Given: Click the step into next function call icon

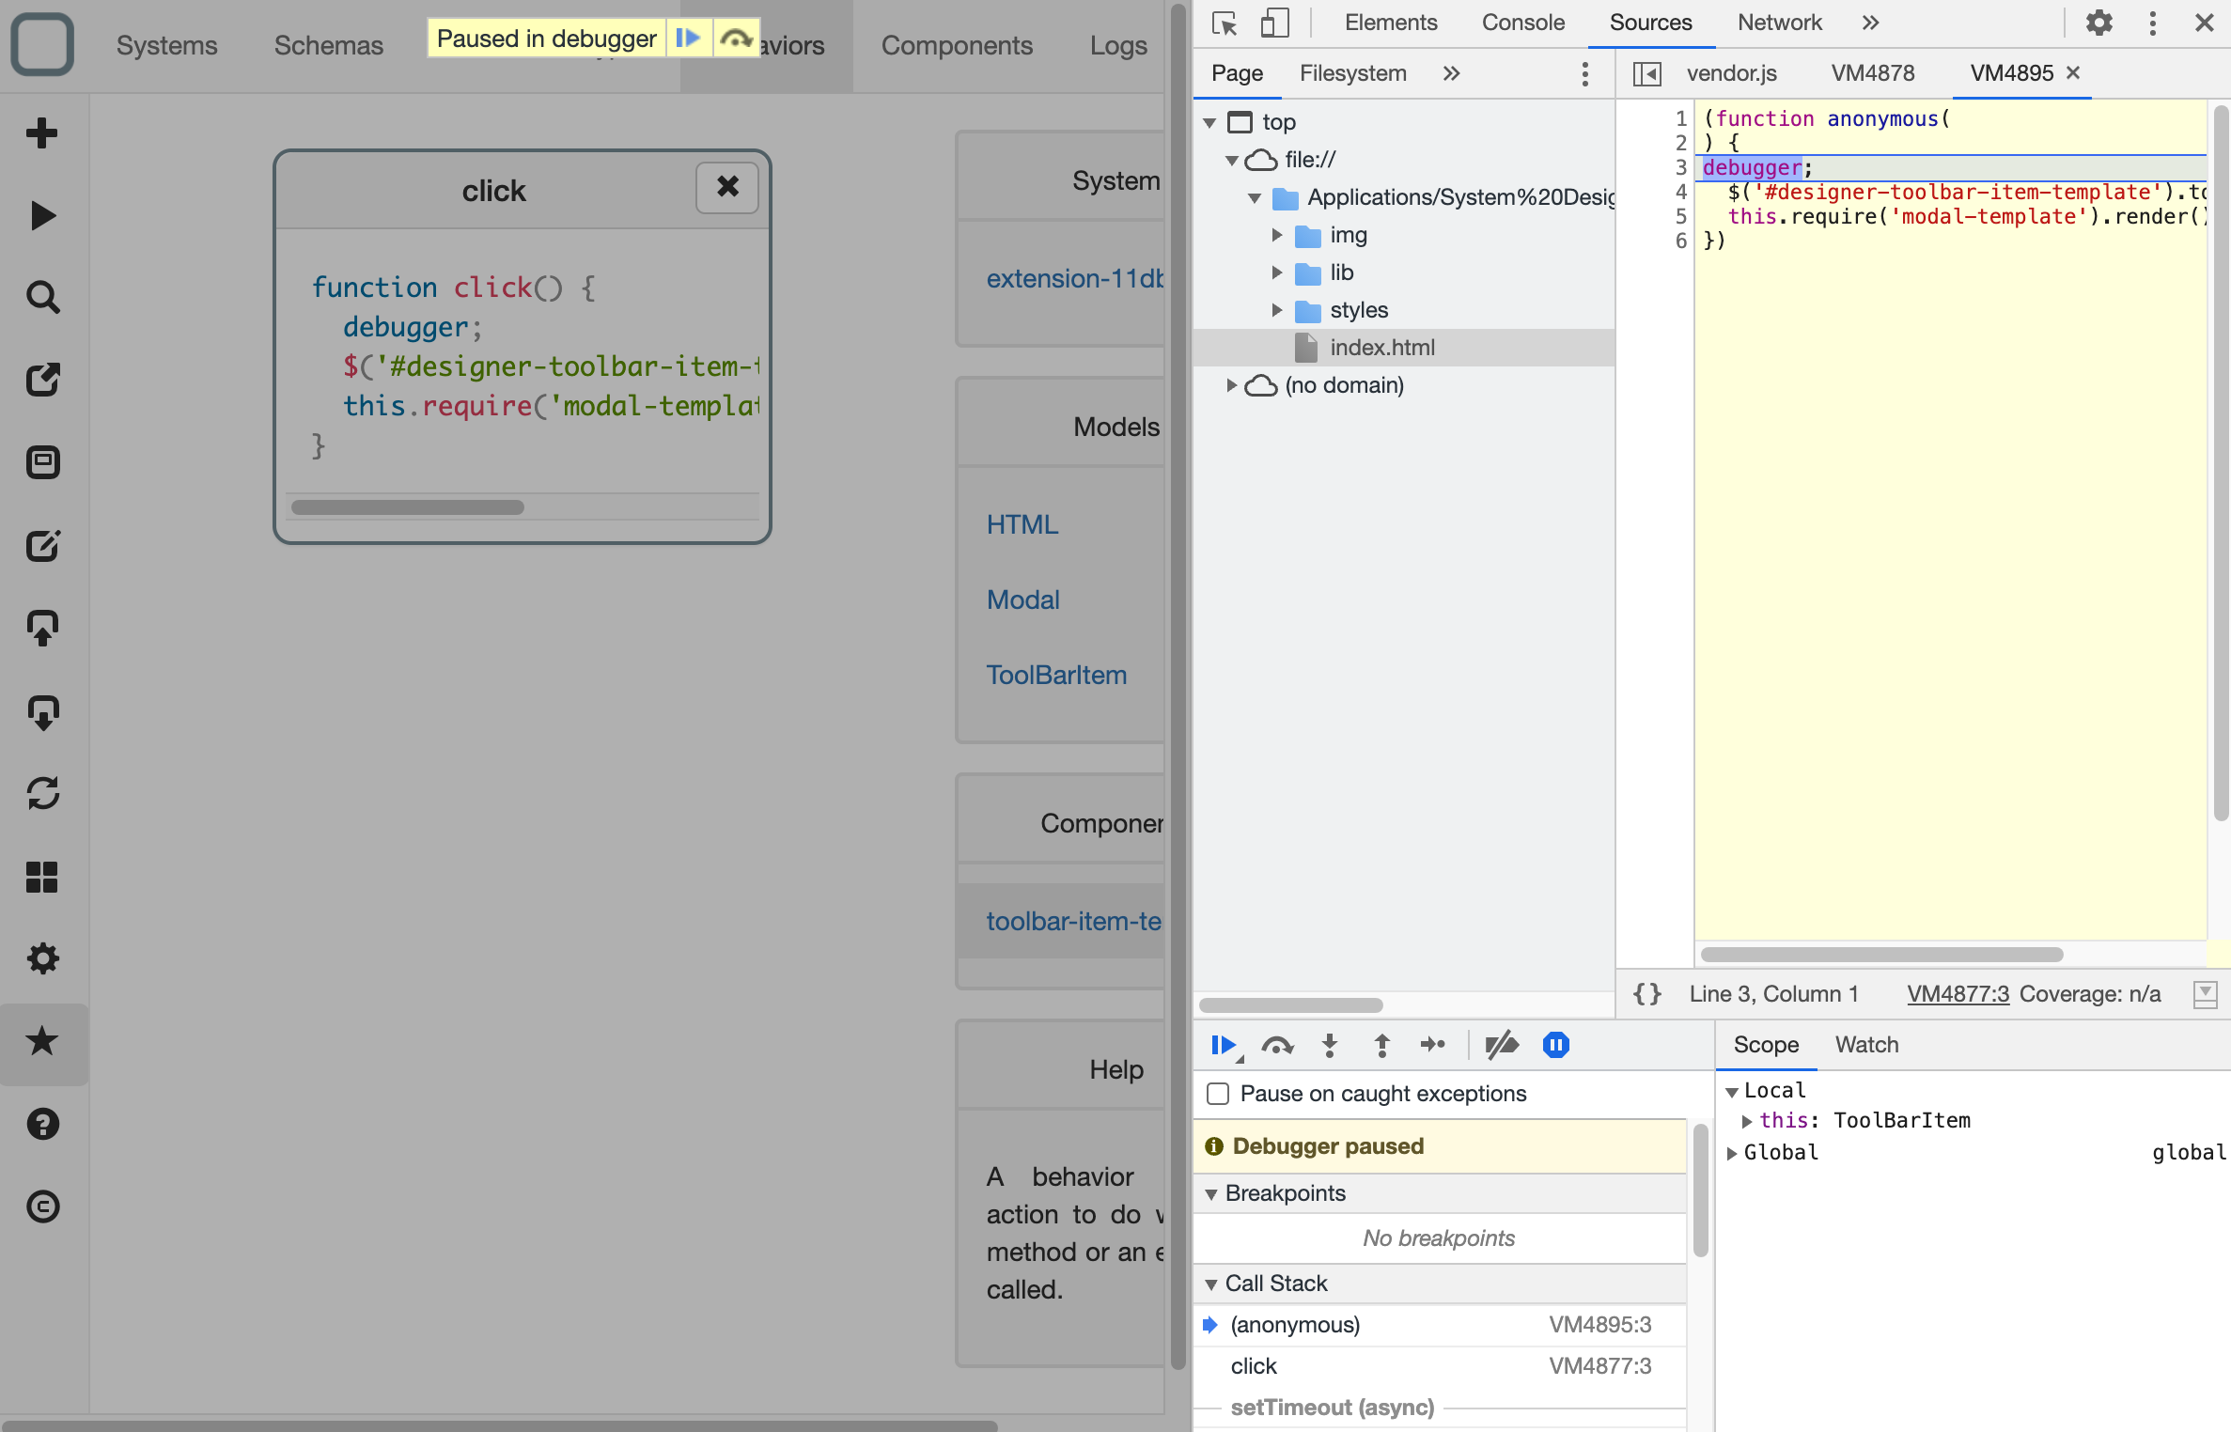Looking at the screenshot, I should point(1330,1044).
